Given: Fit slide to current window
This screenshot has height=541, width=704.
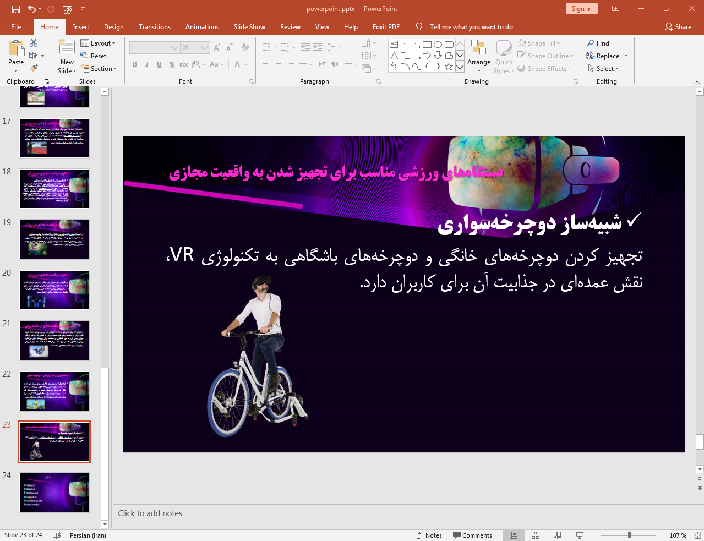Looking at the screenshot, I should (x=697, y=535).
